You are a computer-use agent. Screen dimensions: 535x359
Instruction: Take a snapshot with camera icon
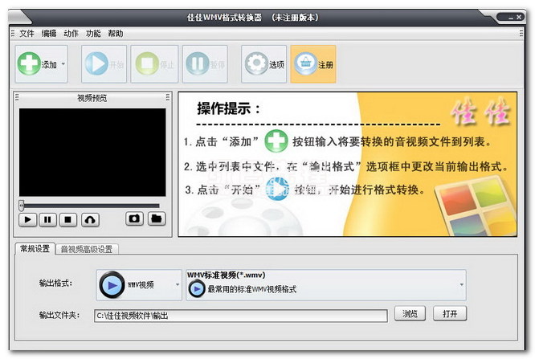tap(134, 218)
